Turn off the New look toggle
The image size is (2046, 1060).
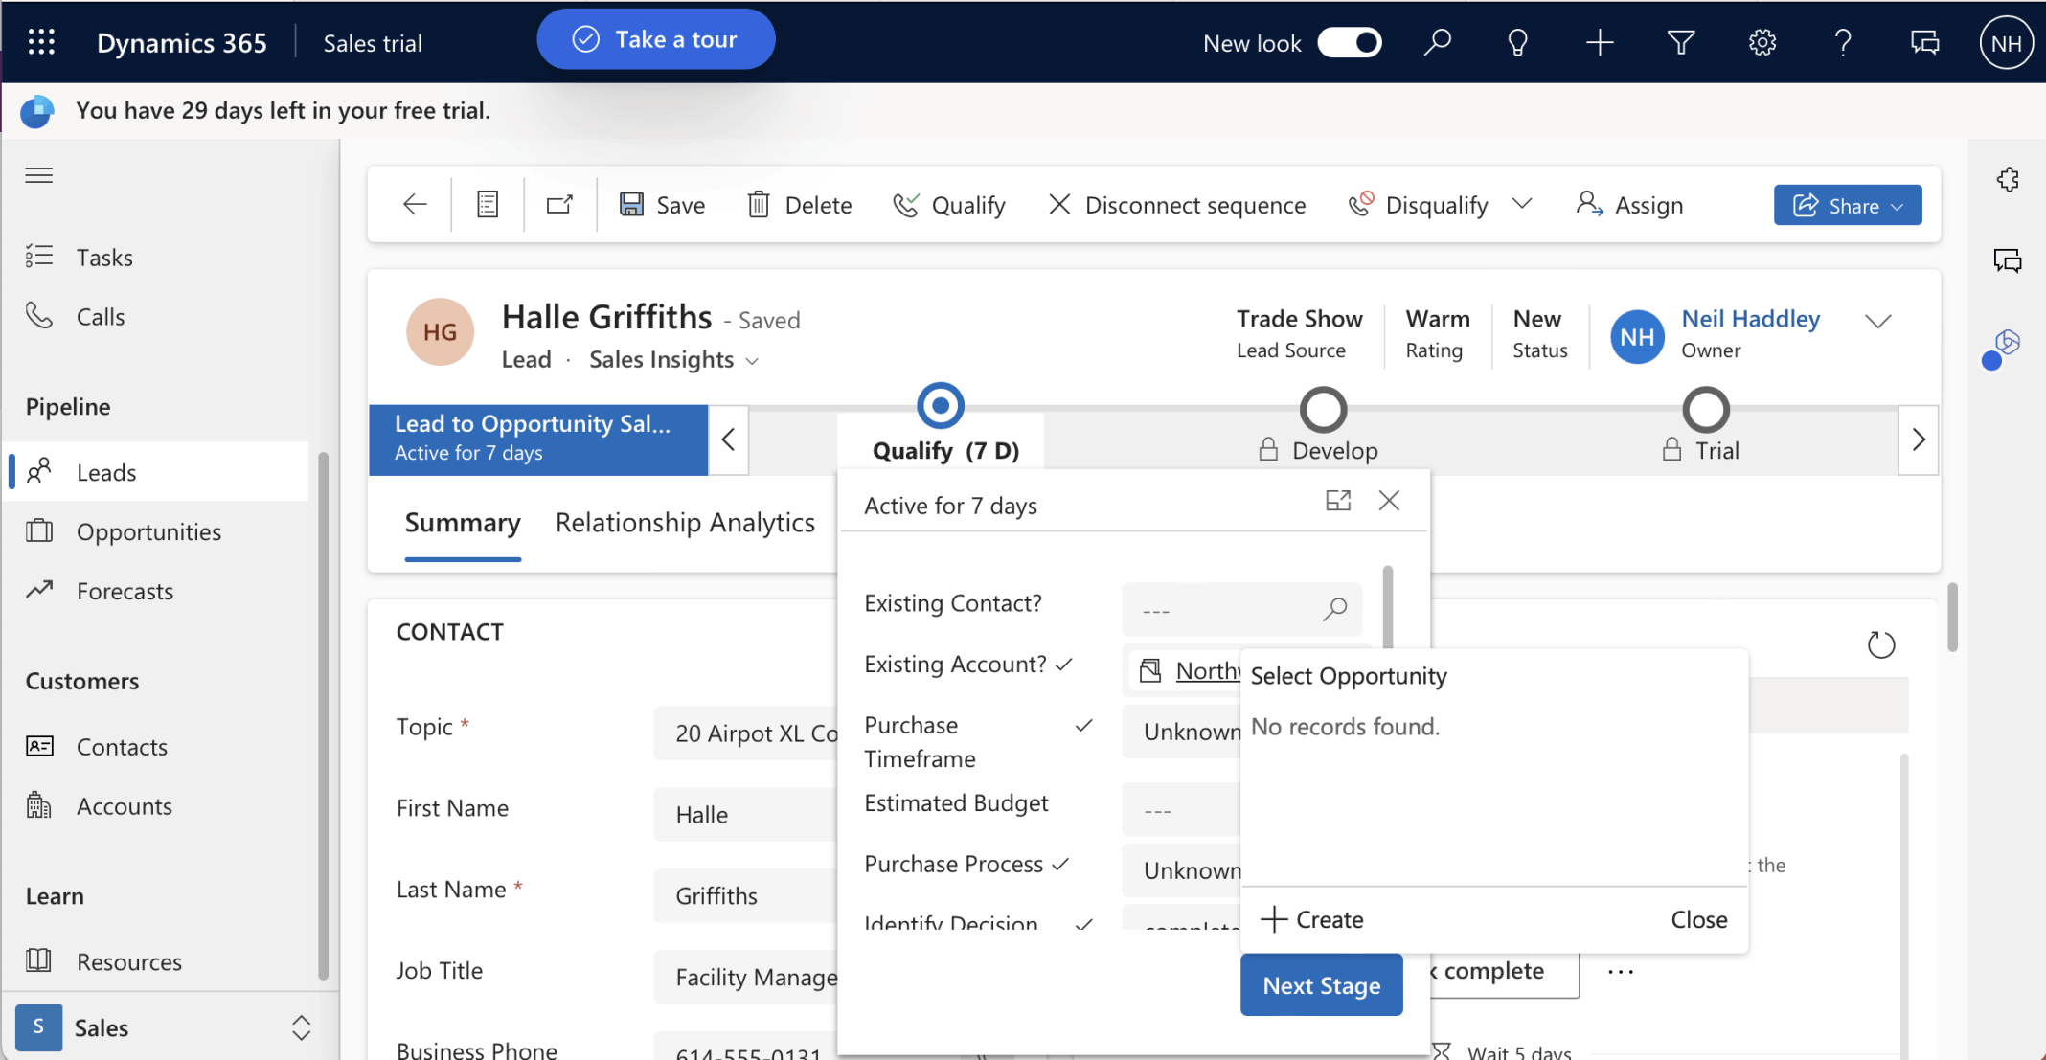coord(1350,42)
